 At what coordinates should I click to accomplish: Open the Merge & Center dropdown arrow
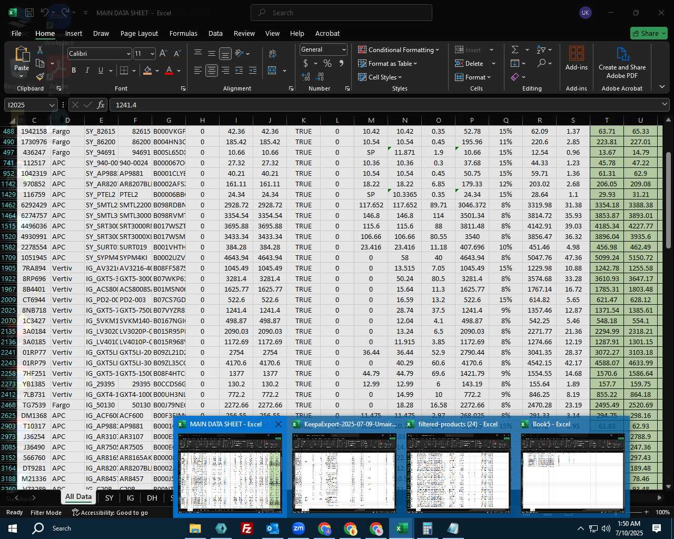tap(285, 71)
